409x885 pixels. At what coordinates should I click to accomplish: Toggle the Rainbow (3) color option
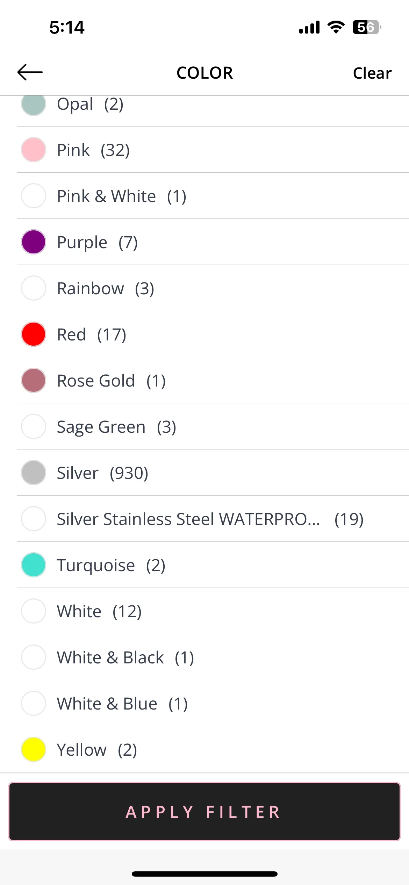click(213, 288)
